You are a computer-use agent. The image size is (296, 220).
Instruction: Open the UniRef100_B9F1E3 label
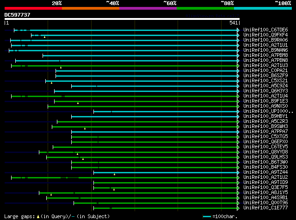[265, 101]
